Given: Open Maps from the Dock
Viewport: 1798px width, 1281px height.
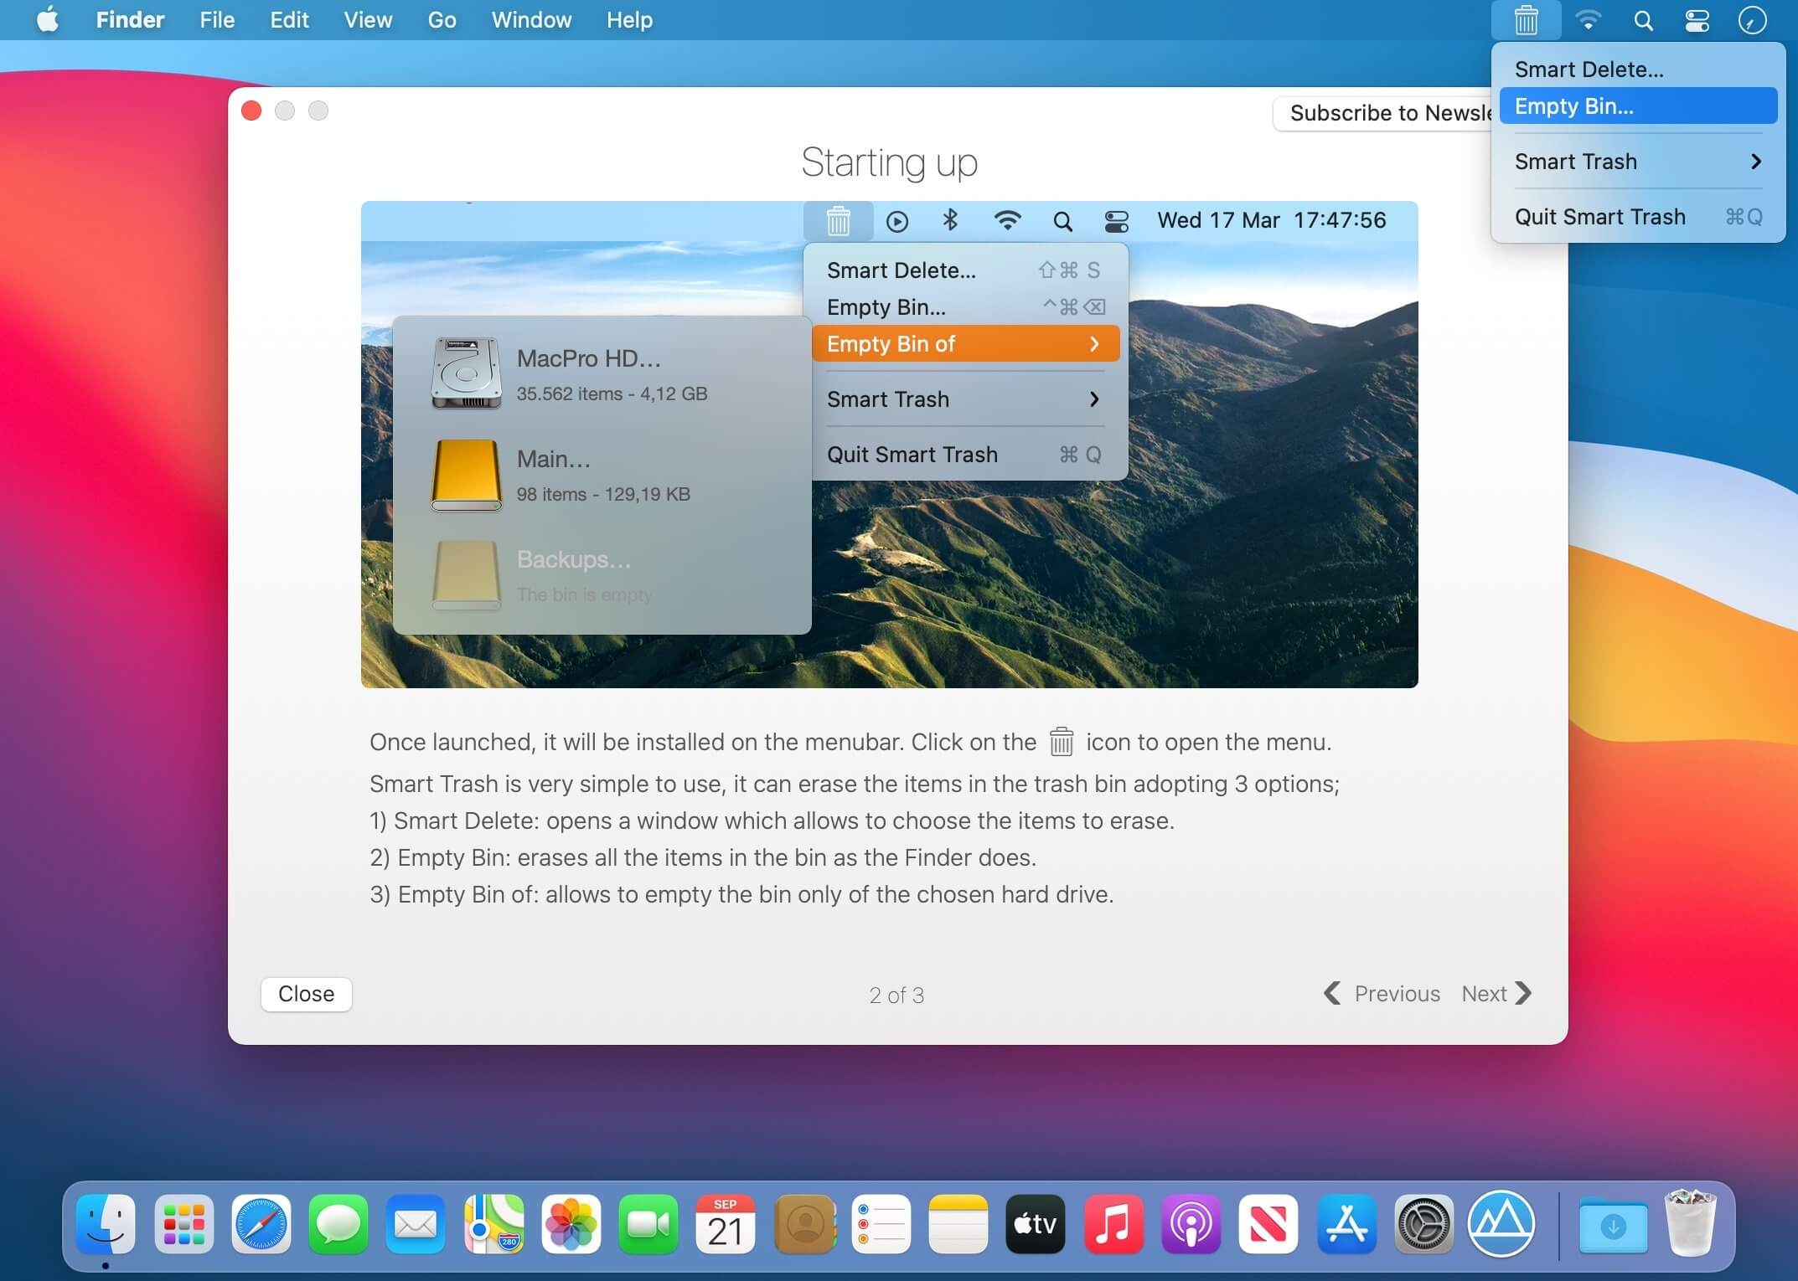Looking at the screenshot, I should [493, 1224].
